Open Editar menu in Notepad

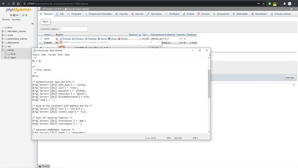(x=44, y=55)
